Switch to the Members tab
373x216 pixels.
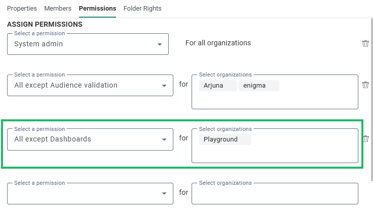click(58, 9)
